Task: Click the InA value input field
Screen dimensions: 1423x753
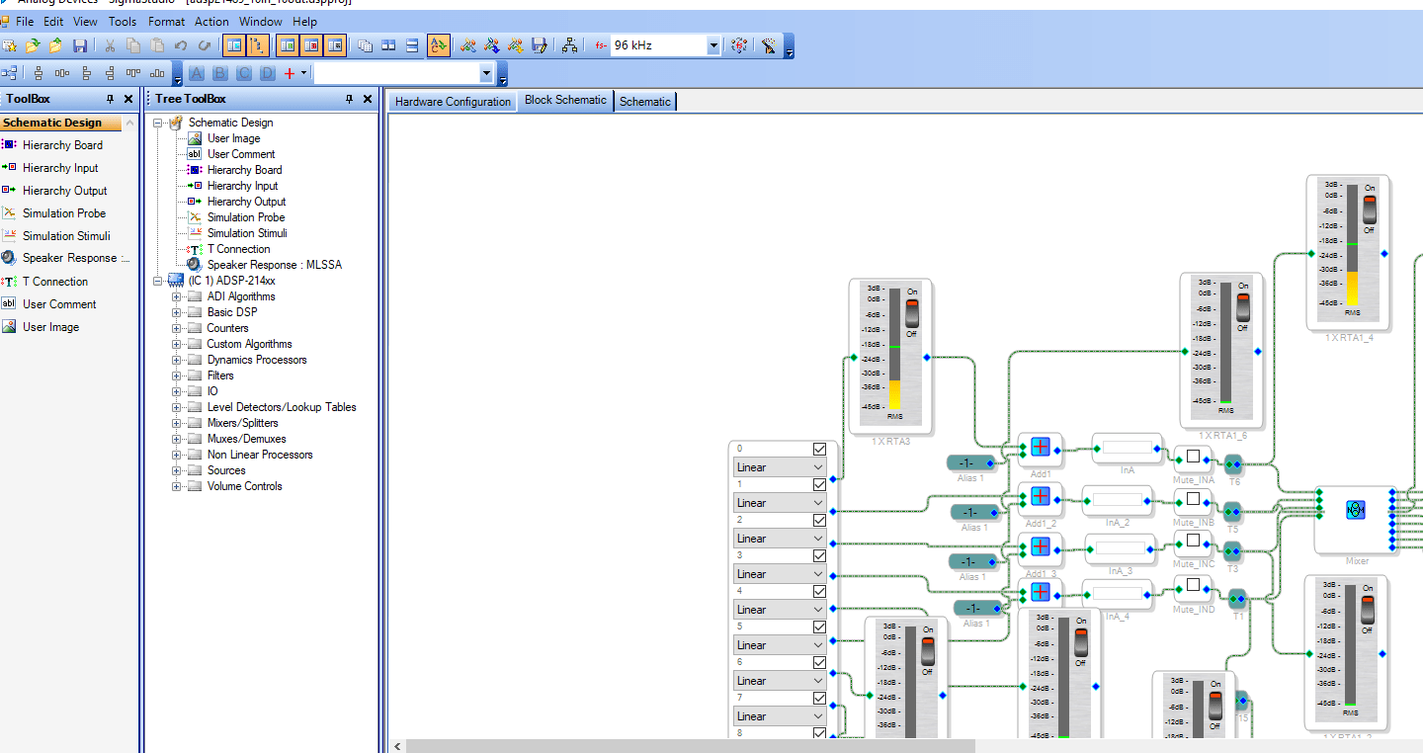Action: [1128, 448]
